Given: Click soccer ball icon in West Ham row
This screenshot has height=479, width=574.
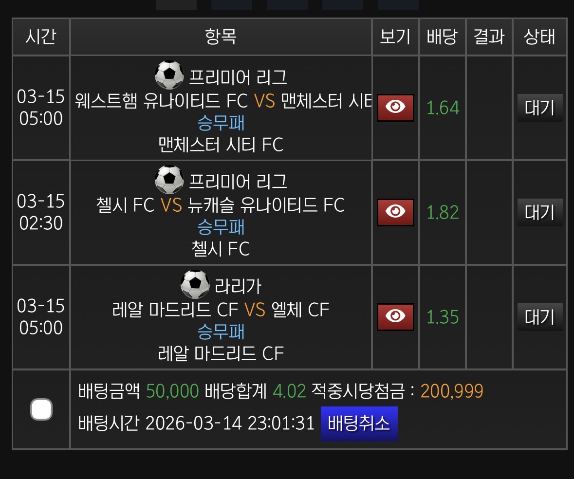Looking at the screenshot, I should (x=169, y=75).
